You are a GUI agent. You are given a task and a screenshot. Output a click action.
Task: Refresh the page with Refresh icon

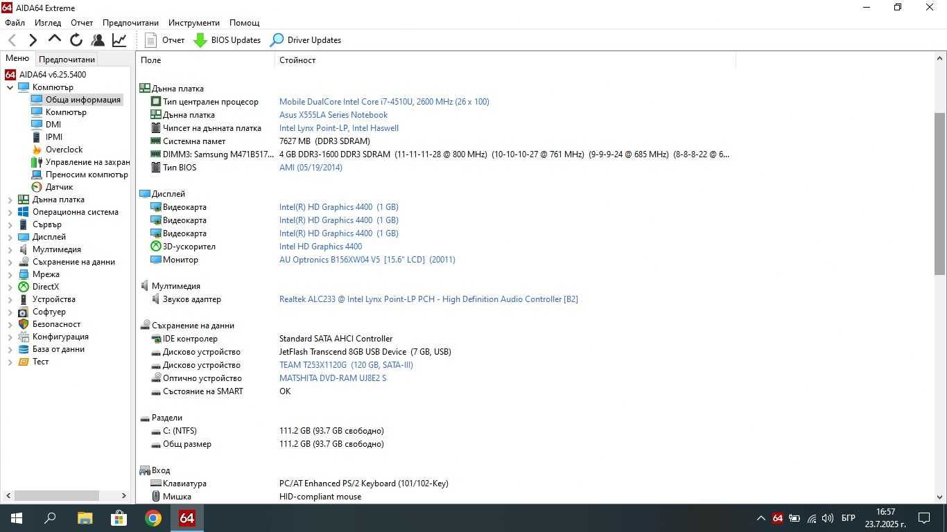coord(76,40)
